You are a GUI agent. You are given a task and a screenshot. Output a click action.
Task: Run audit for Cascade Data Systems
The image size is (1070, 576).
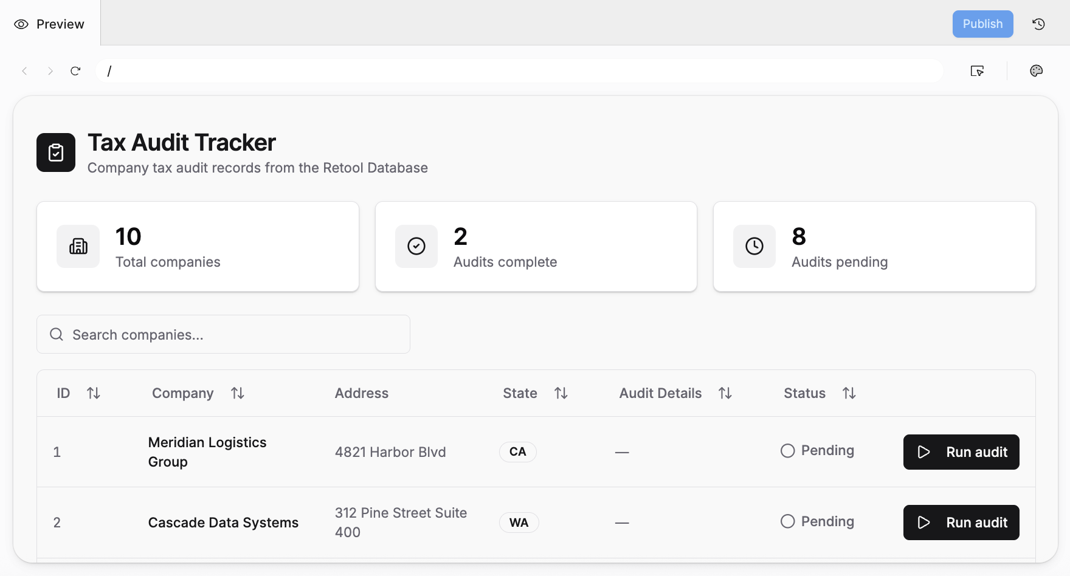click(x=961, y=523)
